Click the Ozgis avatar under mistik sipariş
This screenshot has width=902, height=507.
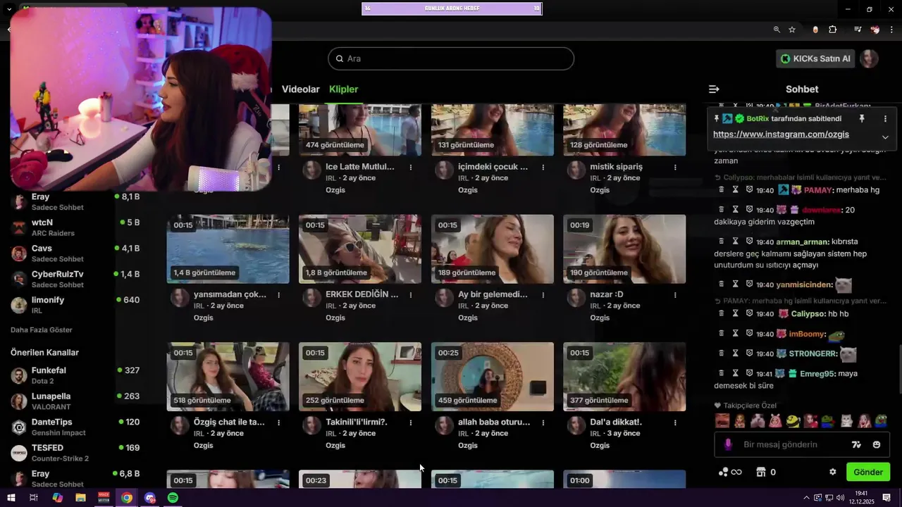[576, 170]
